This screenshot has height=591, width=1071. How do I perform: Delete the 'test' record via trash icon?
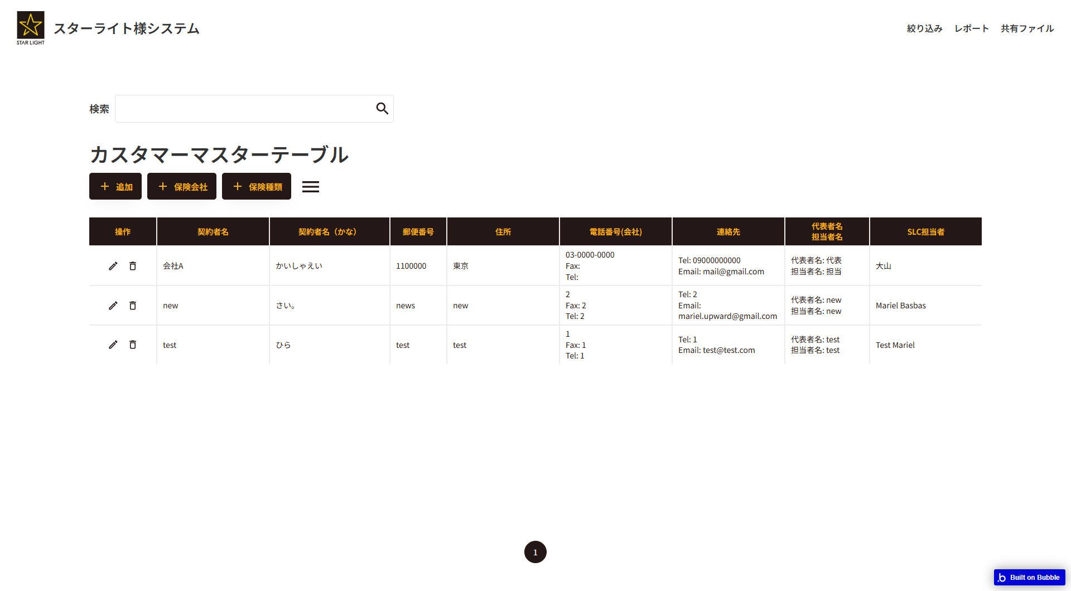pos(133,345)
